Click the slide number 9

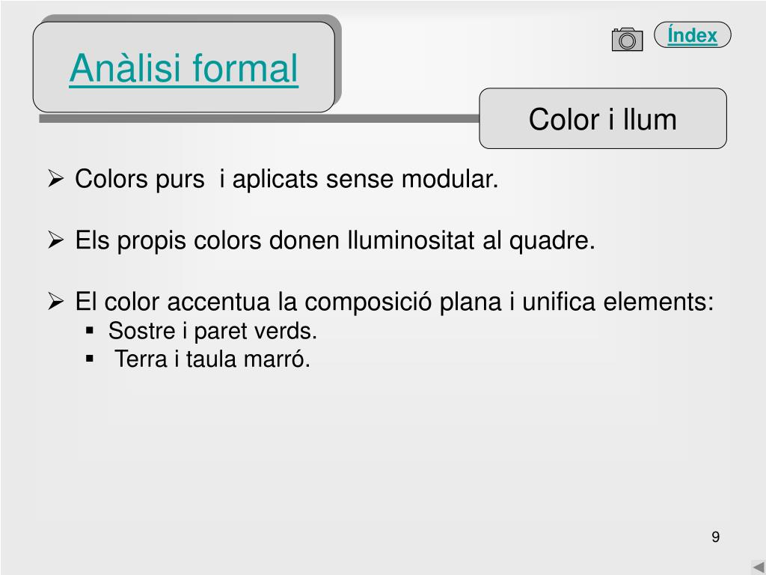click(716, 537)
